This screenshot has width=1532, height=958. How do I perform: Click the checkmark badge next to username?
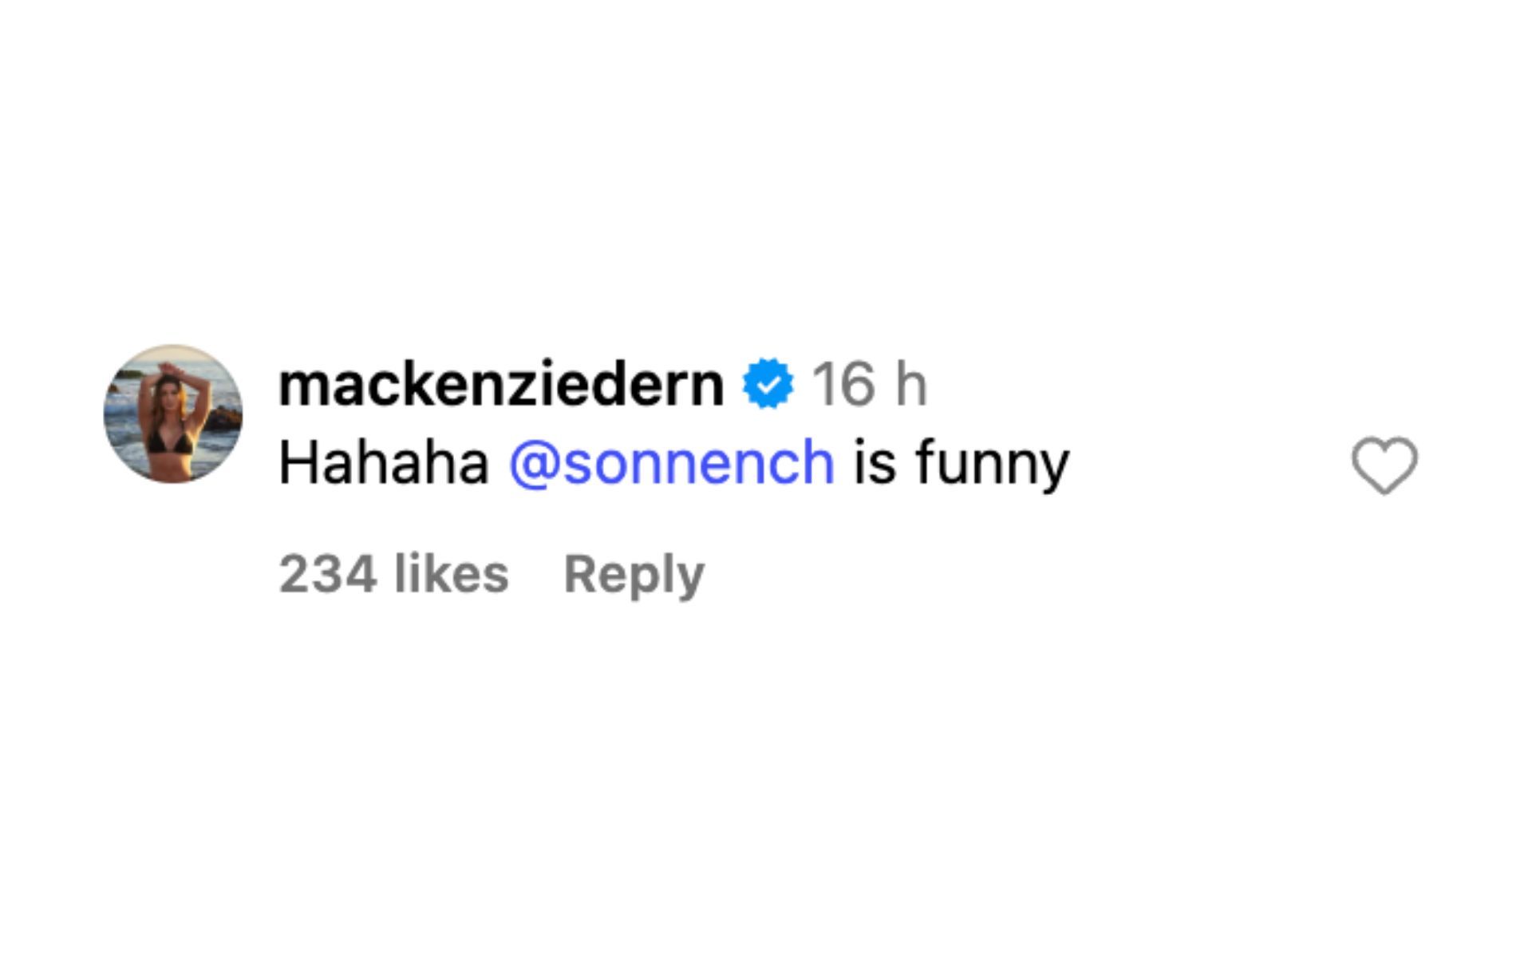point(768,384)
